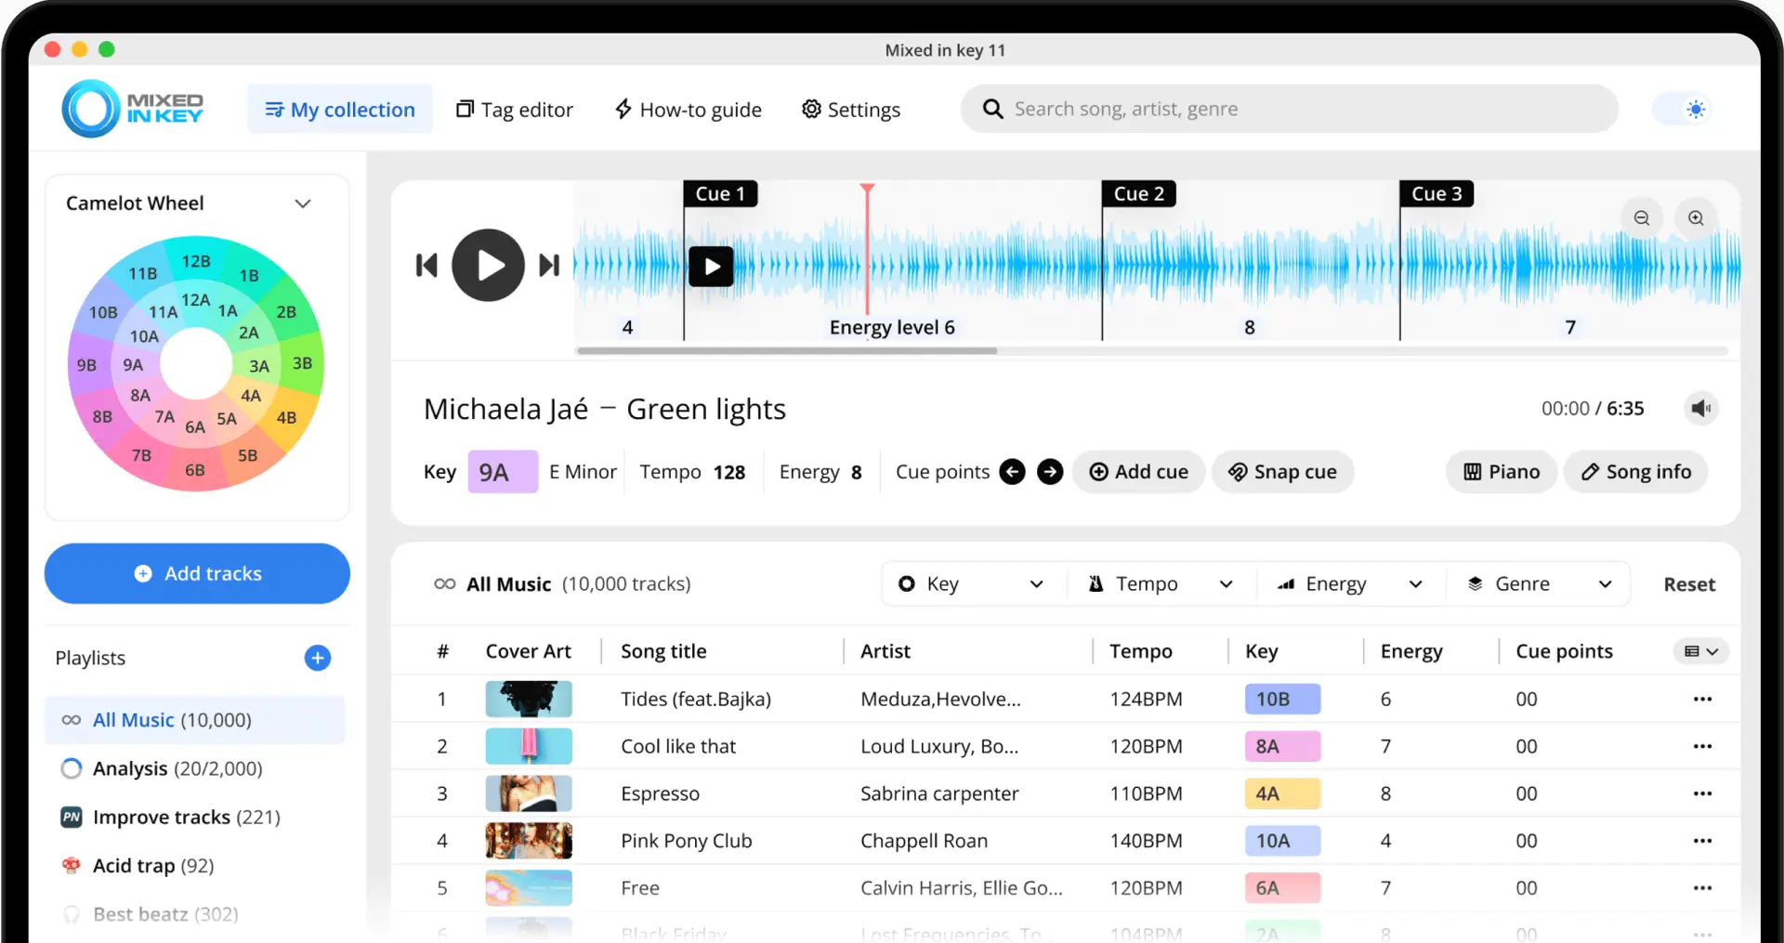1784x943 pixels.
Task: Open the table columns view dropdown
Action: pos(1701,651)
